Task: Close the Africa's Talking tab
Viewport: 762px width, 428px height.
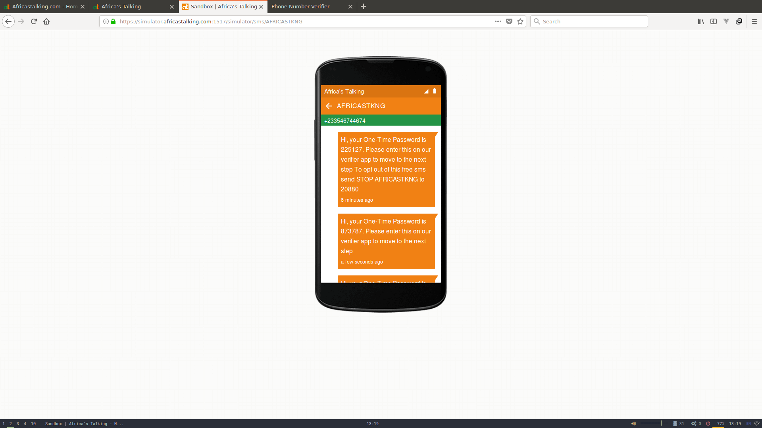Action: [x=172, y=7]
